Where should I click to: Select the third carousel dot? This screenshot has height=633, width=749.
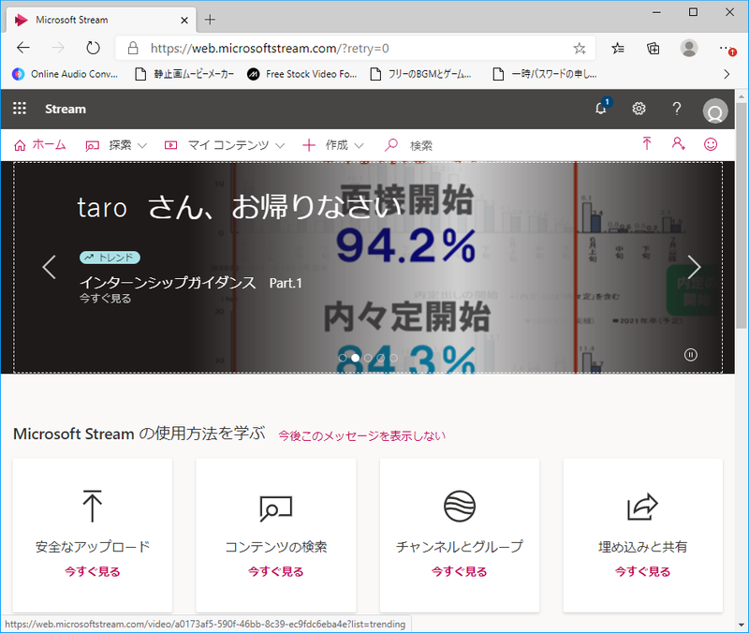368,358
